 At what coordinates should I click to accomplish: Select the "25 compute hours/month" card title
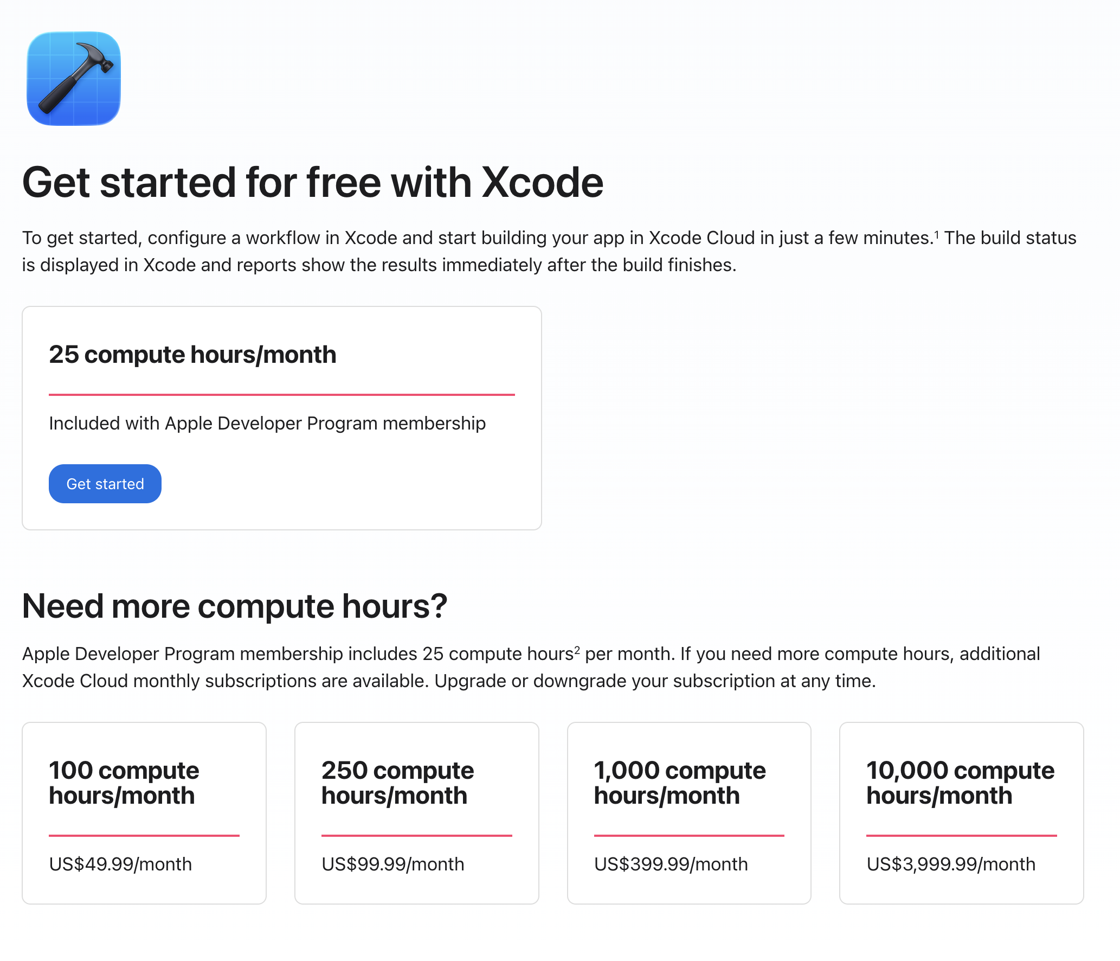tap(192, 355)
